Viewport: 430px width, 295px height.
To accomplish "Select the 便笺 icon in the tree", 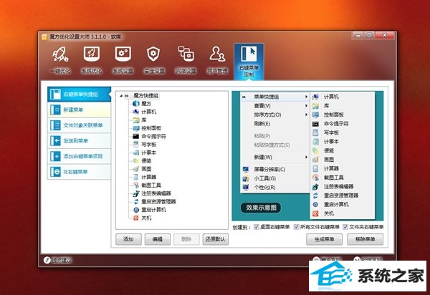I will click(136, 161).
